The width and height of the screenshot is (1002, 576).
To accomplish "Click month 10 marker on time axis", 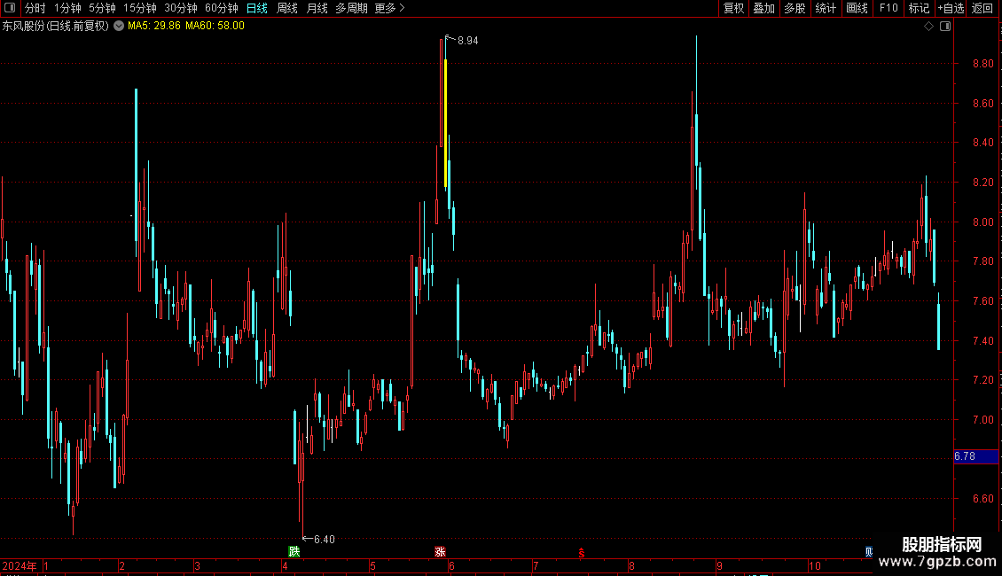I will [x=814, y=565].
